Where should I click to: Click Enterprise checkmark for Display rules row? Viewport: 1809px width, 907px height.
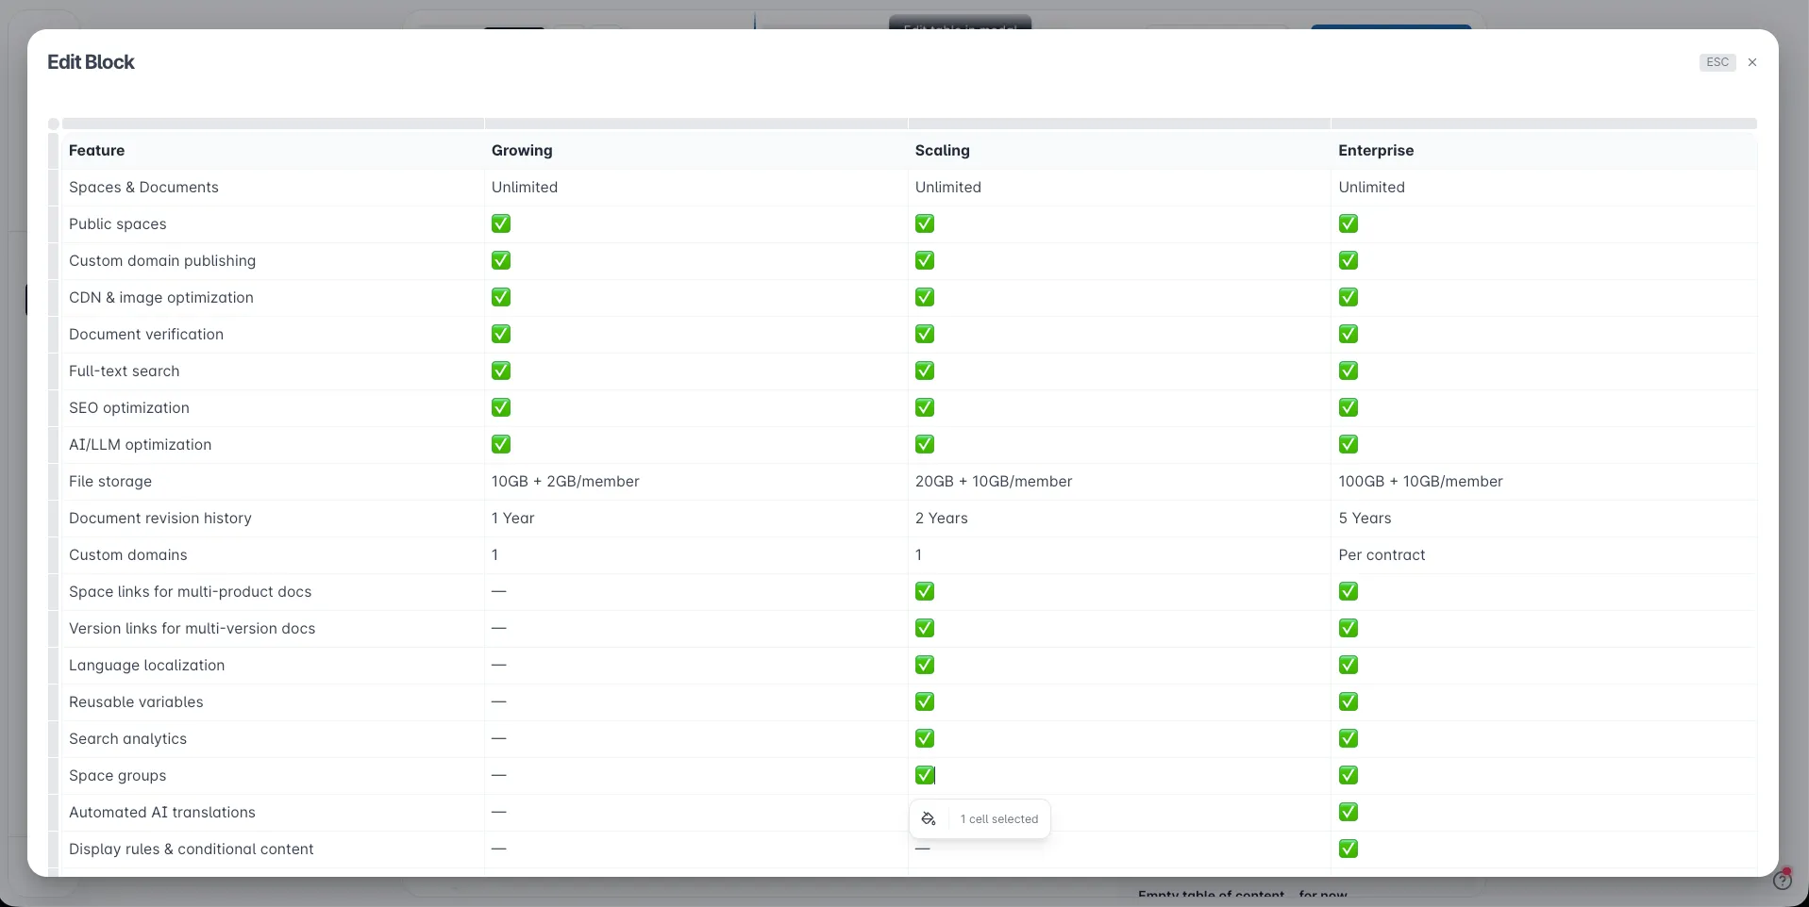[1348, 849]
